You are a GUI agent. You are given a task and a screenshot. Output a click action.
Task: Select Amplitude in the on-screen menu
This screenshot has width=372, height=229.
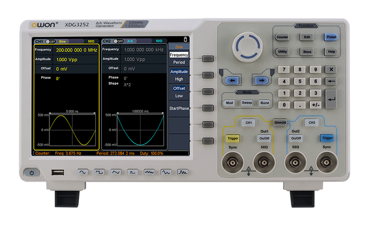point(179,71)
